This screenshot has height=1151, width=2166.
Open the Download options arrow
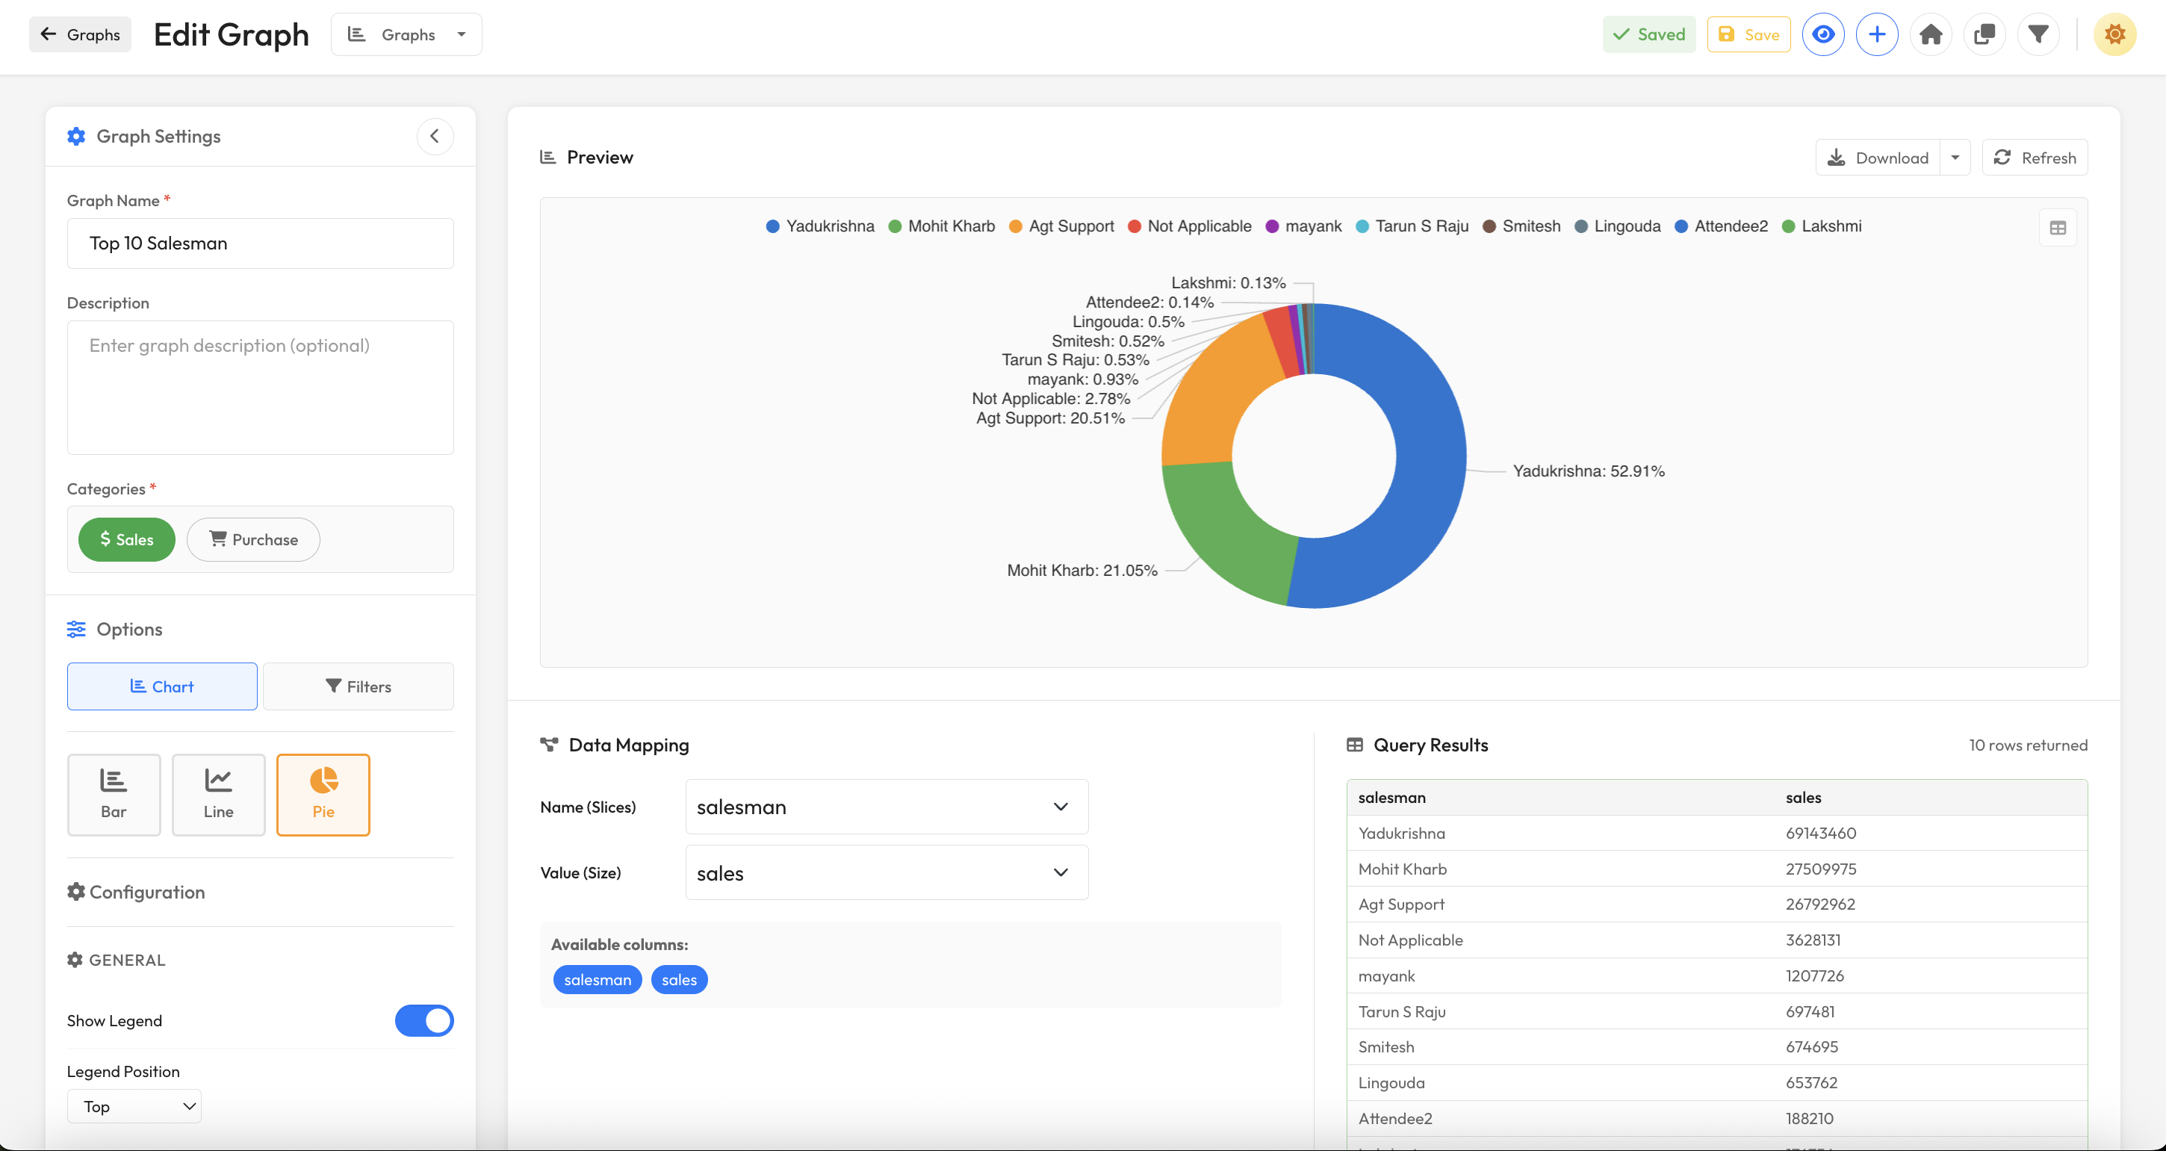(1956, 157)
